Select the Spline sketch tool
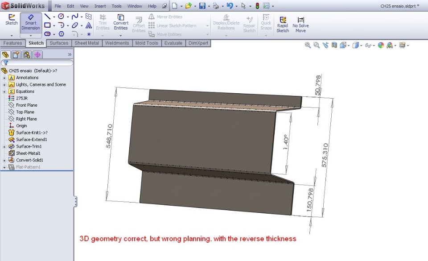428x261 pixels. (x=75, y=17)
